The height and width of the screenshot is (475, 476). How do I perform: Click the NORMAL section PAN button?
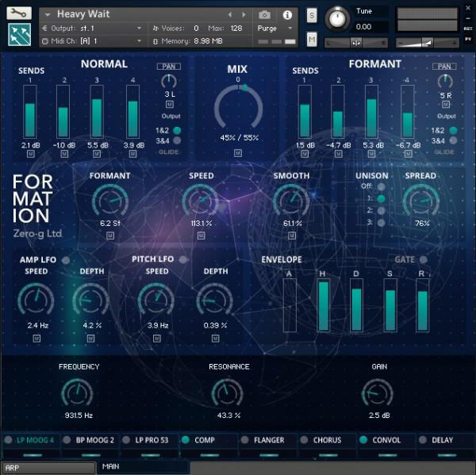click(168, 67)
